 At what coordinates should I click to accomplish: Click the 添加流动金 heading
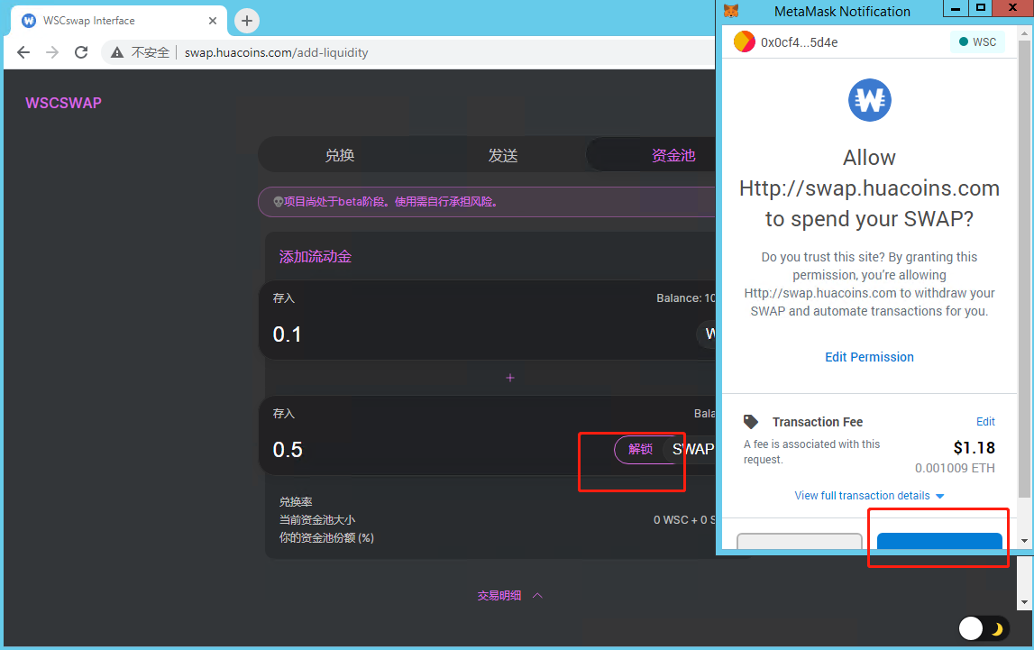pos(316,256)
